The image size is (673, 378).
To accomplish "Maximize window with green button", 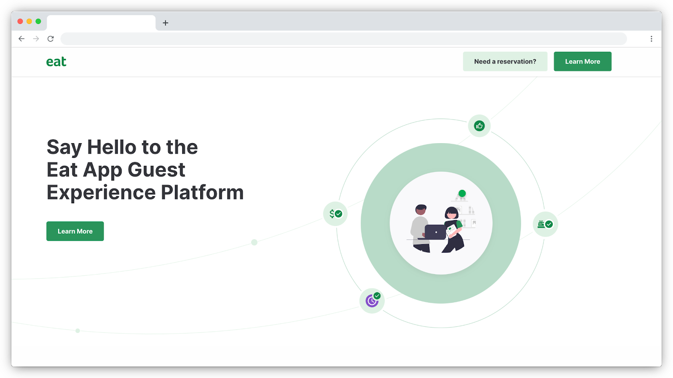I will [38, 21].
